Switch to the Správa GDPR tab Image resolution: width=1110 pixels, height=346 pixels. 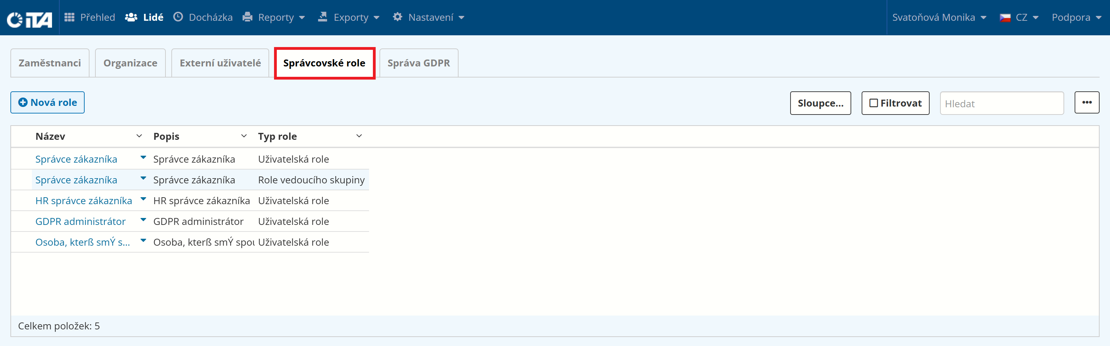click(x=418, y=63)
